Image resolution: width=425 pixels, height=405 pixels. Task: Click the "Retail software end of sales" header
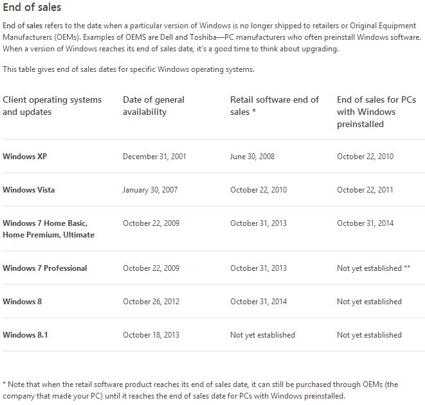coord(275,106)
